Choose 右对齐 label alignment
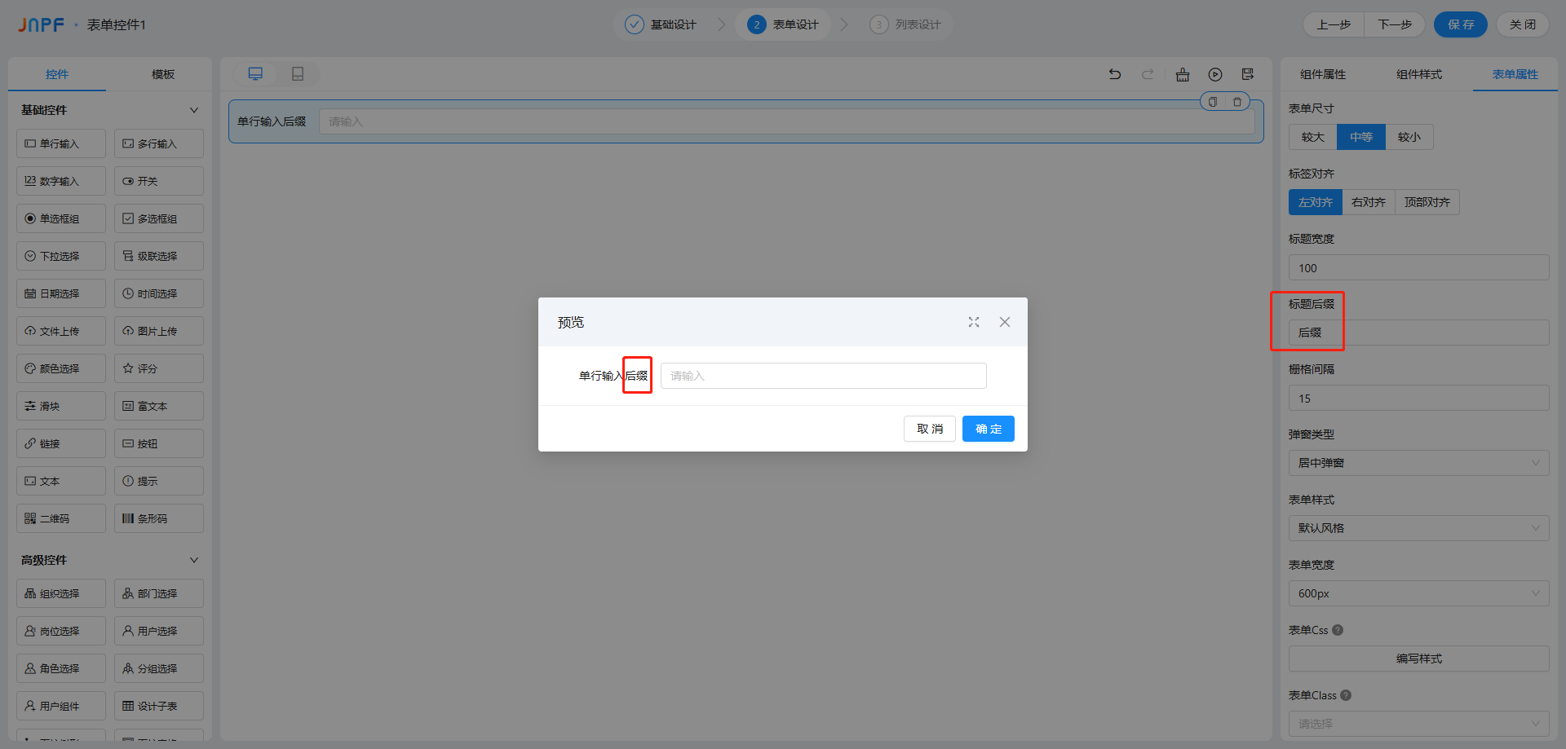Screen dimensions: 1566x749 point(1369,202)
